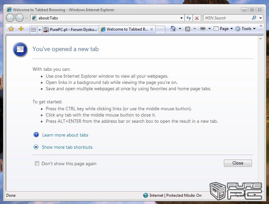This screenshot has width=269, height=204.
Task: Expand the Home button dropdown
Action: 180,29
